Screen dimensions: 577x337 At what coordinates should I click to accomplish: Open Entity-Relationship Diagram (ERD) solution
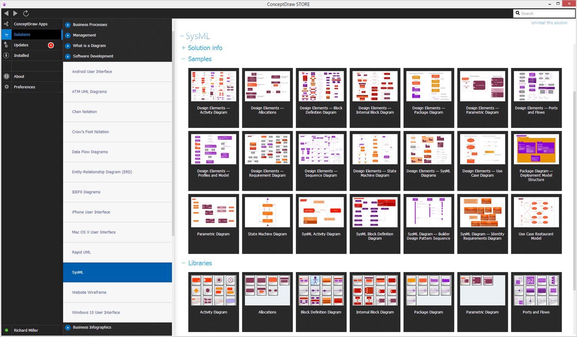coord(117,172)
